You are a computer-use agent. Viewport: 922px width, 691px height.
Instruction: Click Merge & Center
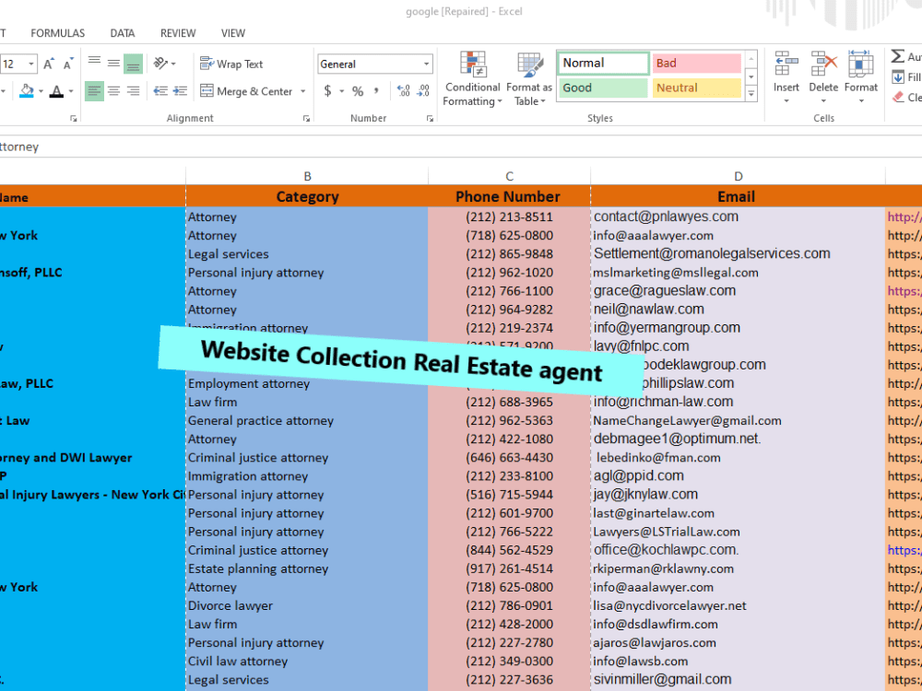[246, 91]
